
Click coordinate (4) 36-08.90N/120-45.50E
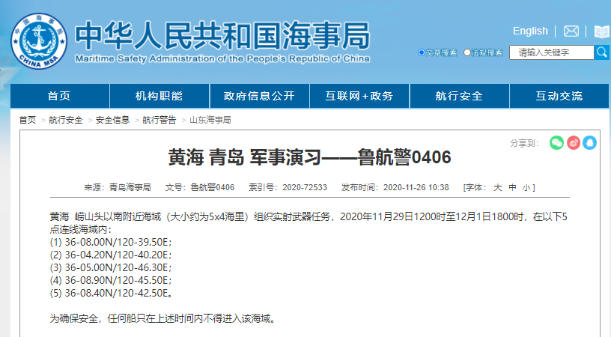tap(111, 280)
